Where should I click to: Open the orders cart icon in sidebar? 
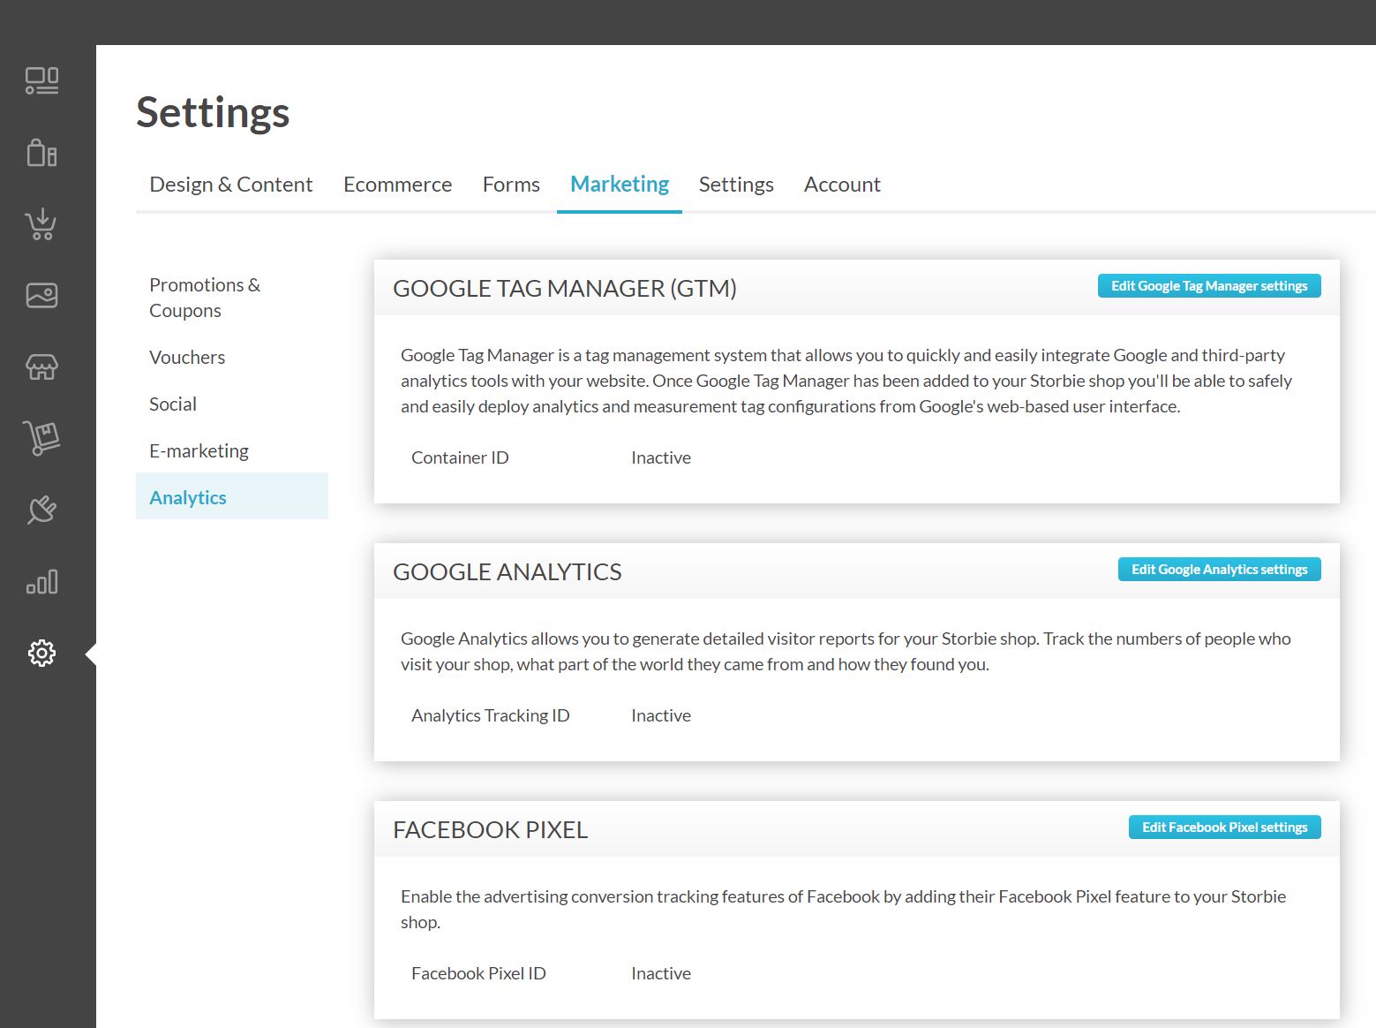click(x=41, y=224)
